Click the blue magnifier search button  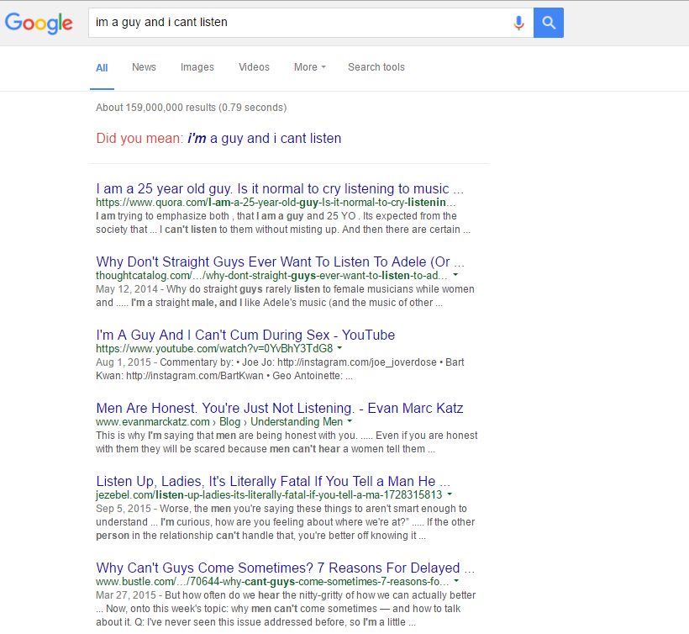(x=549, y=23)
